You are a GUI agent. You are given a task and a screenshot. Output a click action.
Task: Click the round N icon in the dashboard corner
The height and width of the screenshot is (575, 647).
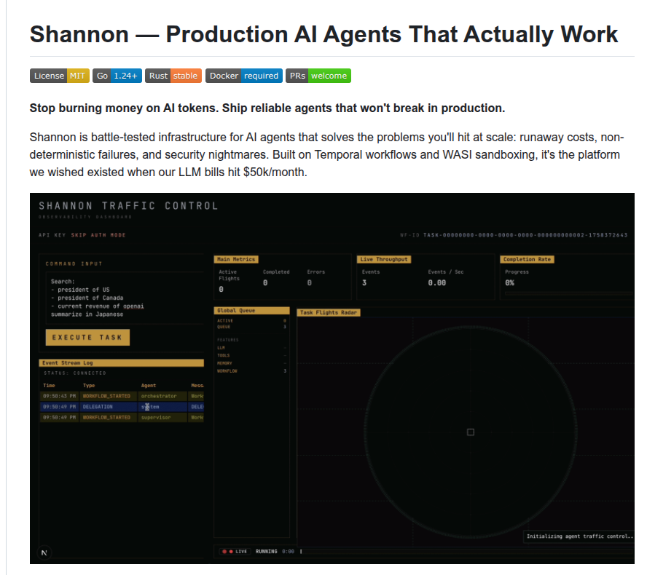[x=44, y=552]
